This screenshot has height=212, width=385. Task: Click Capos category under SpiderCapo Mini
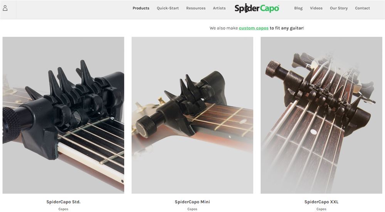(x=192, y=209)
